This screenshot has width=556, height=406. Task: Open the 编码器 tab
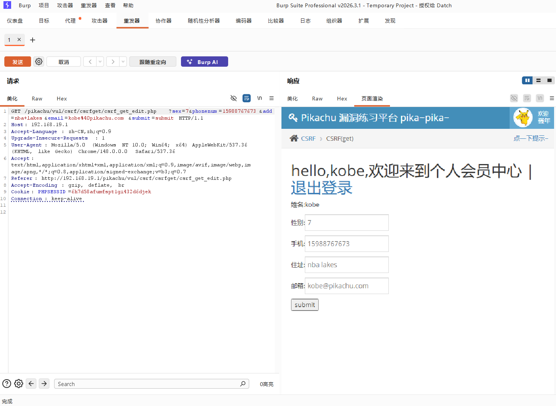coord(243,21)
